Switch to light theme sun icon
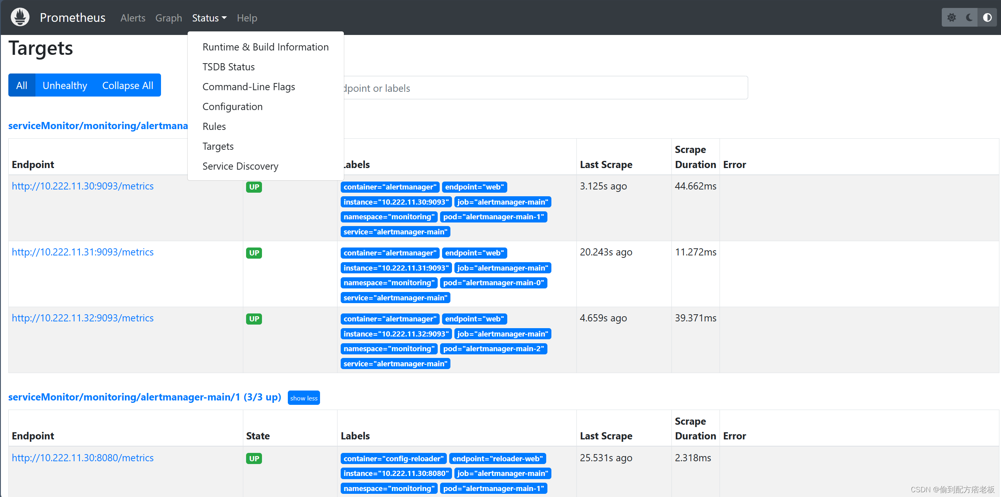Image resolution: width=1001 pixels, height=497 pixels. click(951, 17)
